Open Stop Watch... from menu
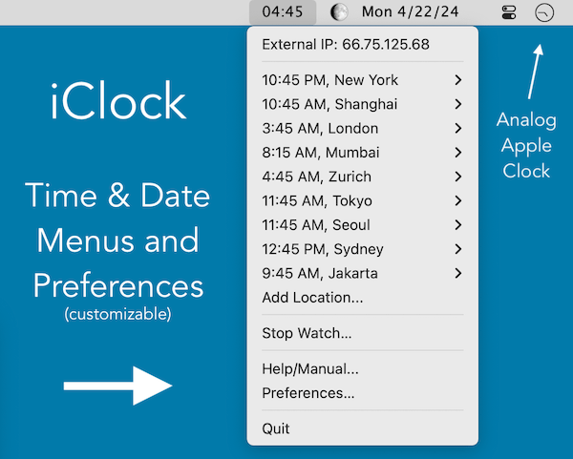This screenshot has width=573, height=459. [x=363, y=333]
